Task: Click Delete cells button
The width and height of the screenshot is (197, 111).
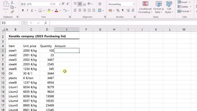Action: 184,7
